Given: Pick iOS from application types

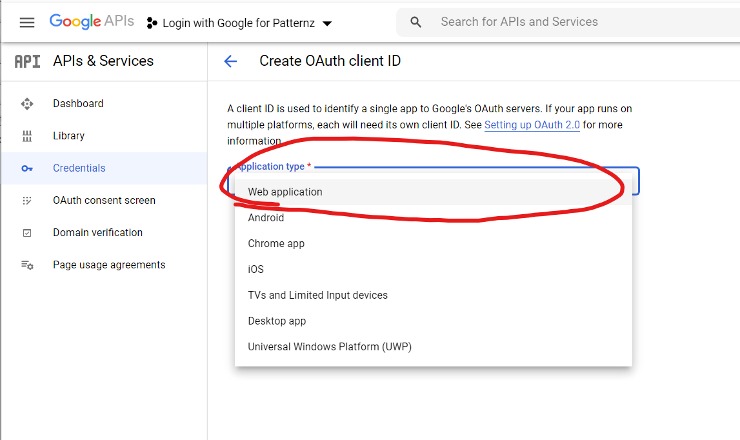Looking at the screenshot, I should click(256, 270).
